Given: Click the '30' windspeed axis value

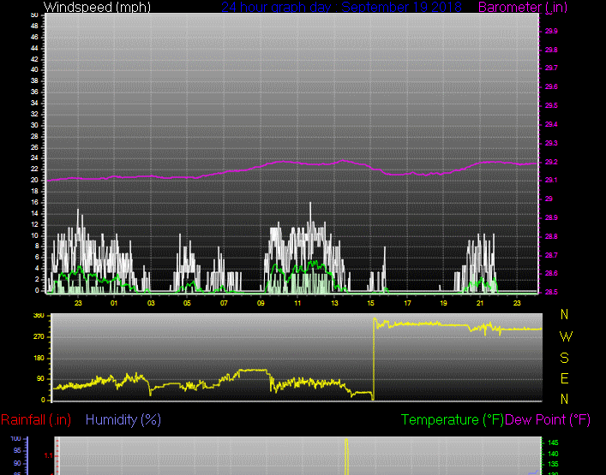Looking at the screenshot, I should point(34,126).
